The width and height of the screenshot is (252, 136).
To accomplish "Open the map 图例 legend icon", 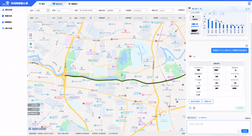I will [x=31, y=36].
